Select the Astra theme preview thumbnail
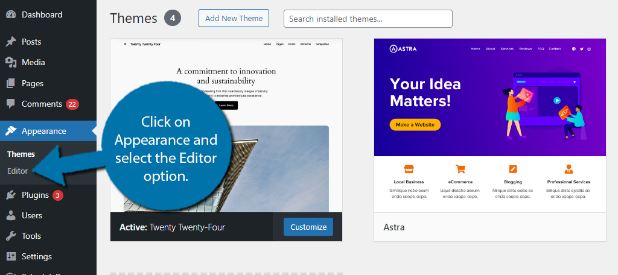This screenshot has width=618, height=275. 490,125
